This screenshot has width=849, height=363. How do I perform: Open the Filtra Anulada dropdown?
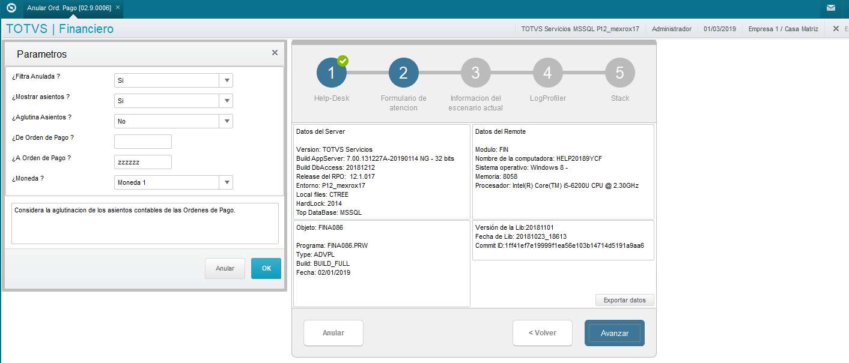[x=227, y=80]
